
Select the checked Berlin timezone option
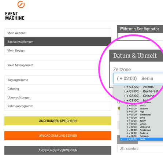(x=141, y=139)
